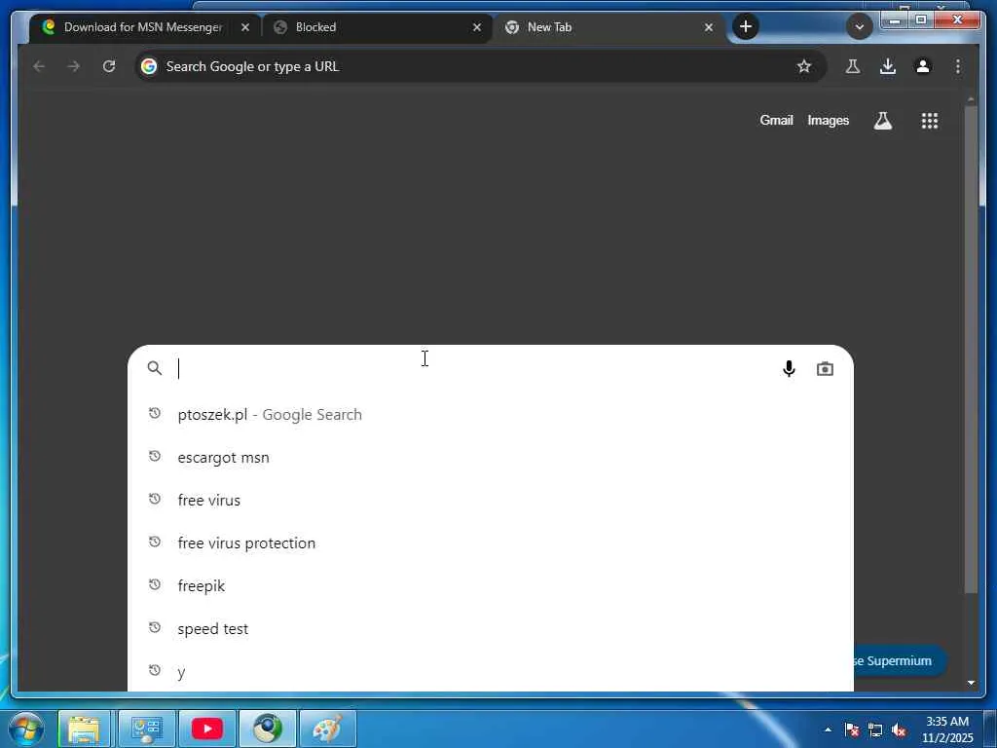Screen dimensions: 997x748
Task: Select suggestion freepik
Action: point(491,585)
